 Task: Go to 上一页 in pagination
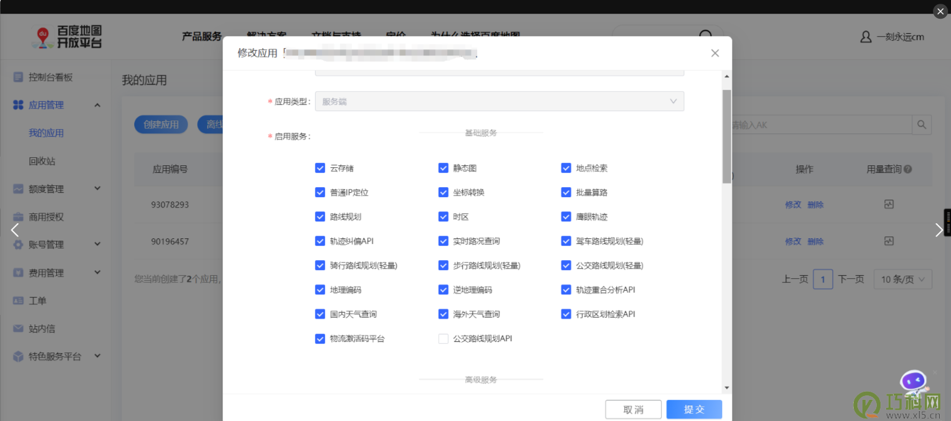point(795,279)
